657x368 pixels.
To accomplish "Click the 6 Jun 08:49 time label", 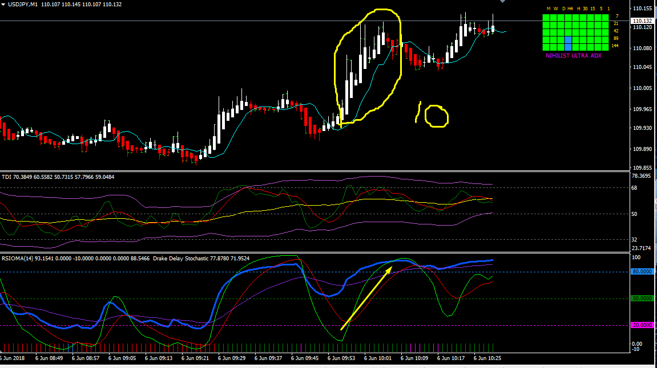I will (x=49, y=358).
